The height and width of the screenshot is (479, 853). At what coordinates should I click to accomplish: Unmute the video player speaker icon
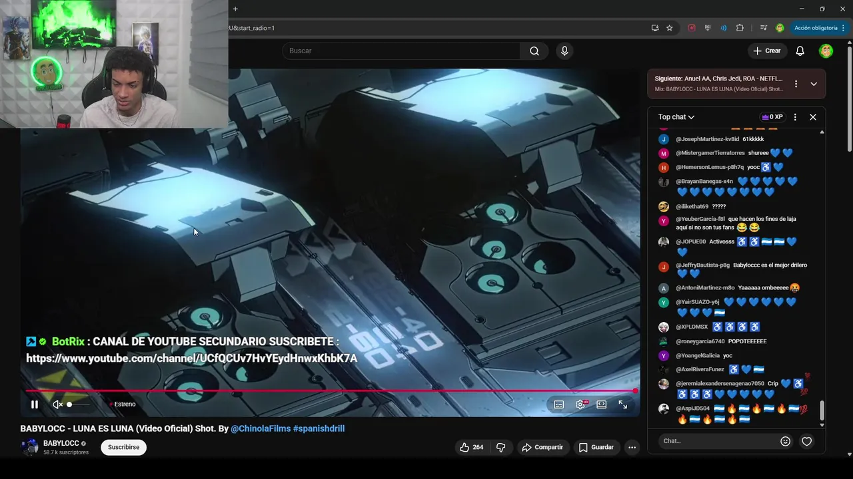tap(57, 404)
